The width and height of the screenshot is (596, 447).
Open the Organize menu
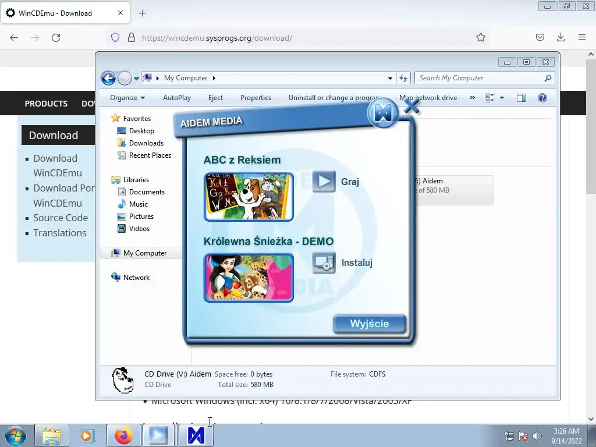(127, 98)
